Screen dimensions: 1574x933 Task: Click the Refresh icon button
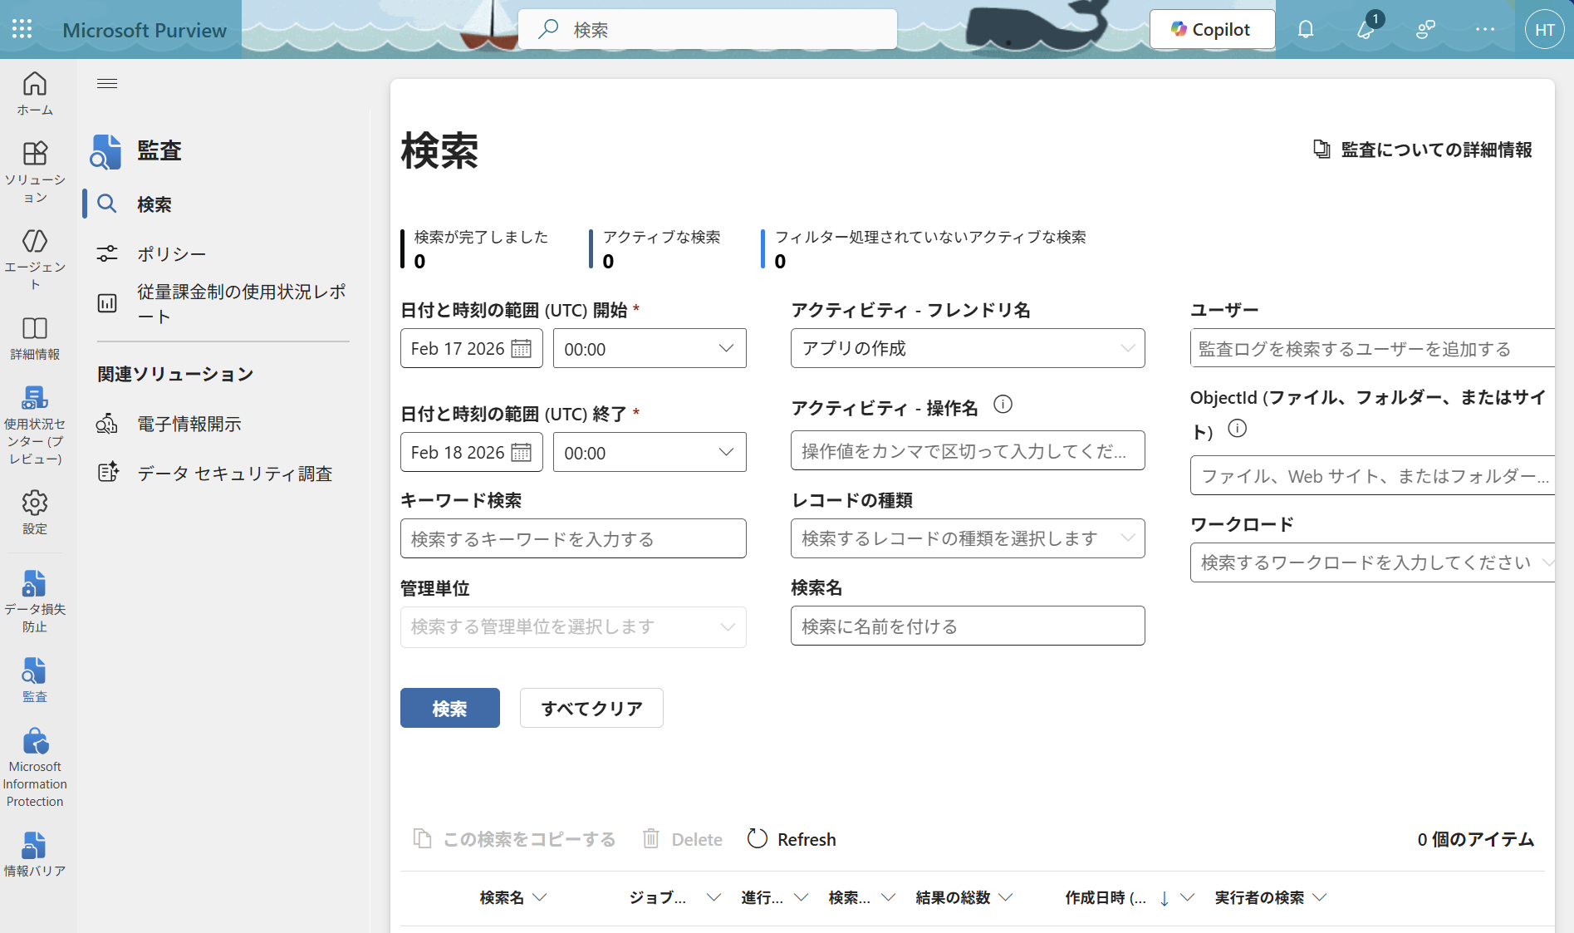(x=757, y=839)
